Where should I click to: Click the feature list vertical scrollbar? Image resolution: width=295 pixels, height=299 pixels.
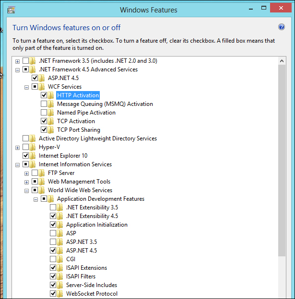tap(282, 192)
